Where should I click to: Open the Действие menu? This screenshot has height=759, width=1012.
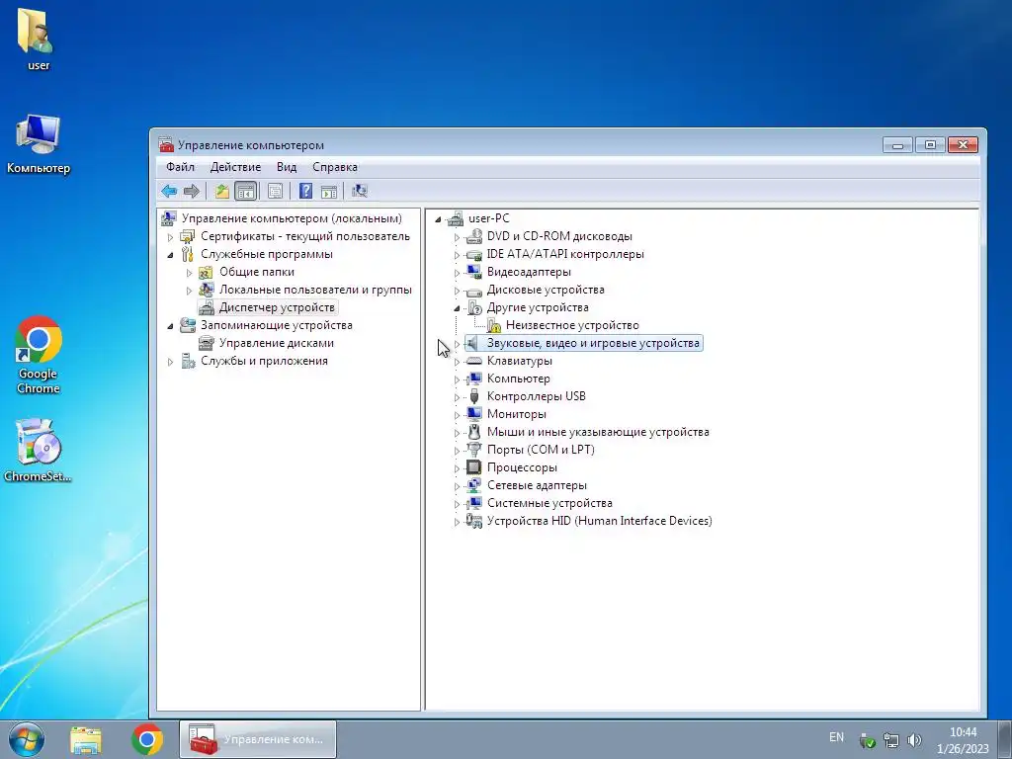[235, 167]
